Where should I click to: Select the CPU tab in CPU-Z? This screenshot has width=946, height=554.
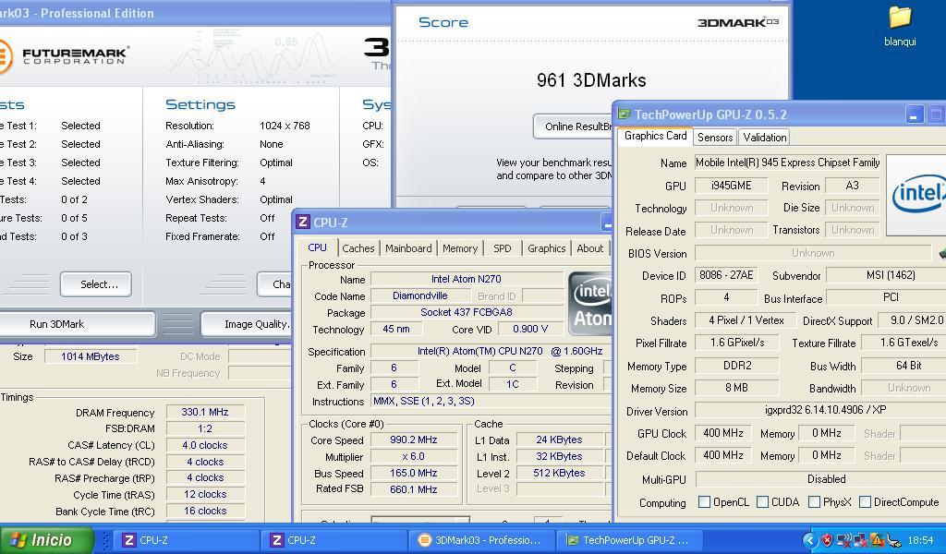(318, 247)
